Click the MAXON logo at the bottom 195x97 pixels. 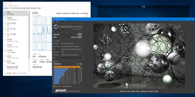(60, 91)
